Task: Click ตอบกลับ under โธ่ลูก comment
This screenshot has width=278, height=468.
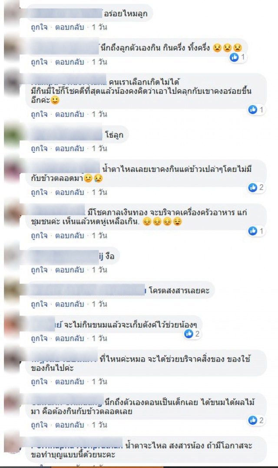Action: click(69, 148)
